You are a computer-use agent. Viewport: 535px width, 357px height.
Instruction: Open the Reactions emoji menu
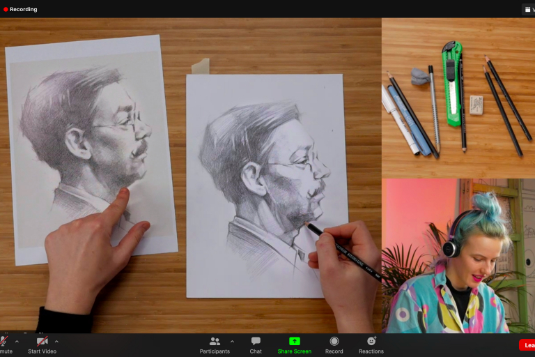371,344
